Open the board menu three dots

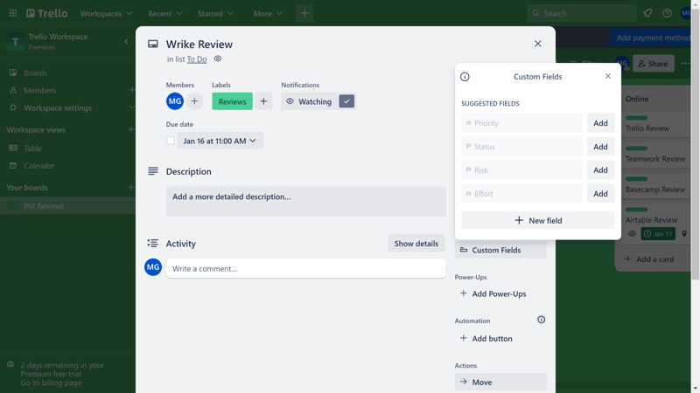coord(685,63)
